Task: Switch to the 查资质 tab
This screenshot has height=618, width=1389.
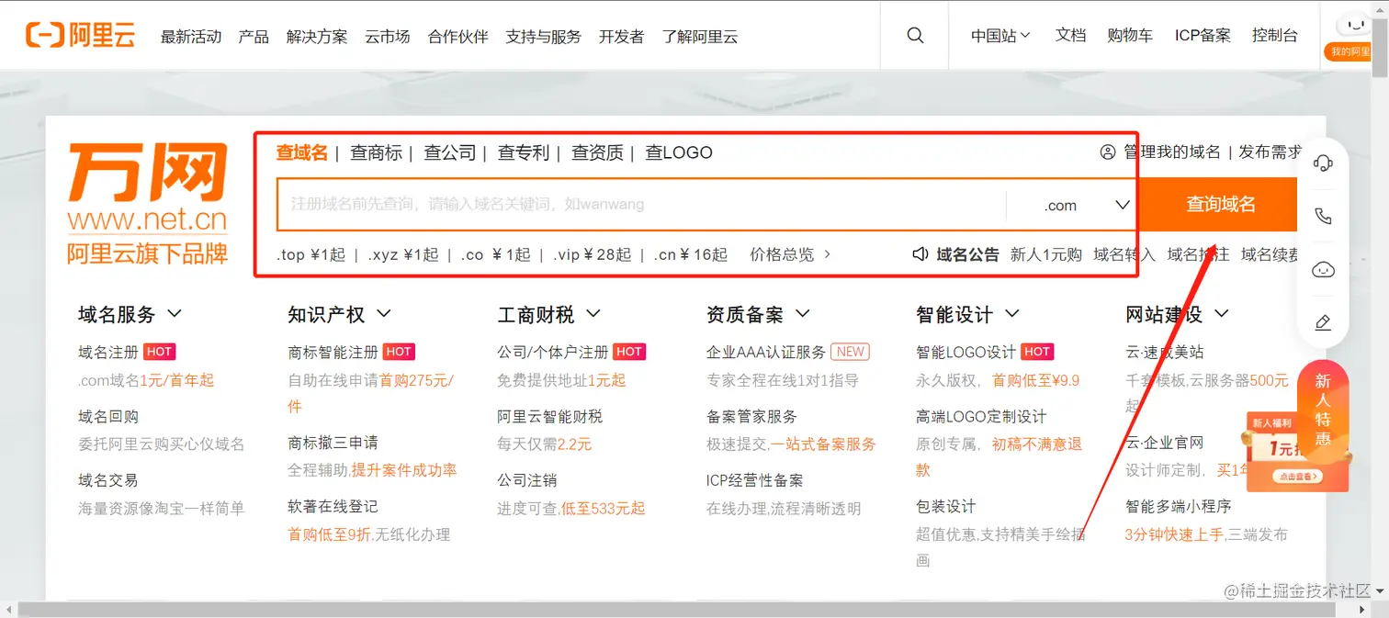Action: tap(597, 152)
